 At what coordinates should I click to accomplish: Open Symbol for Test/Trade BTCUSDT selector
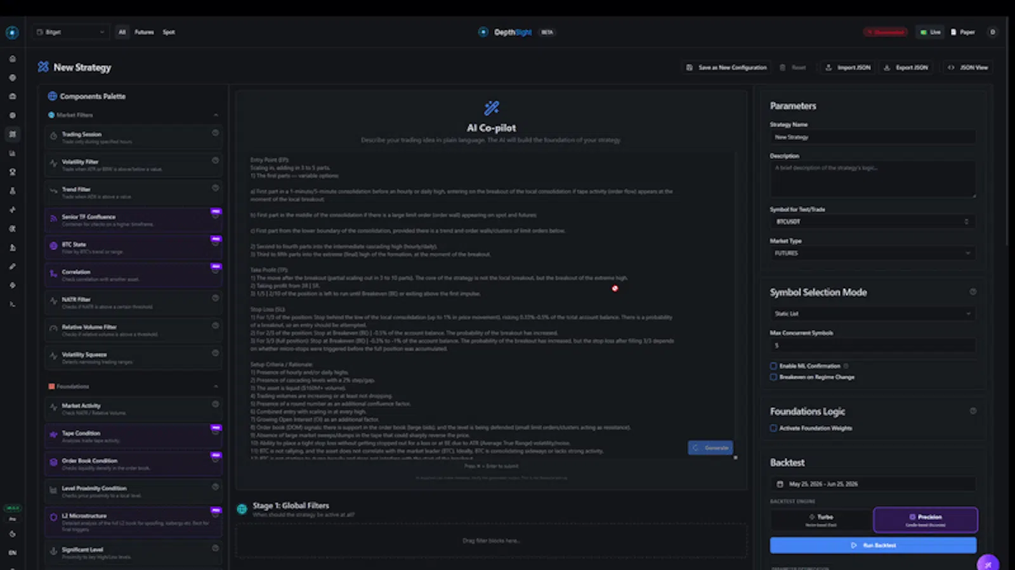pos(873,222)
